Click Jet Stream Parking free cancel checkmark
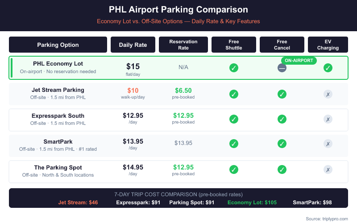357x223 pixels. (282, 94)
